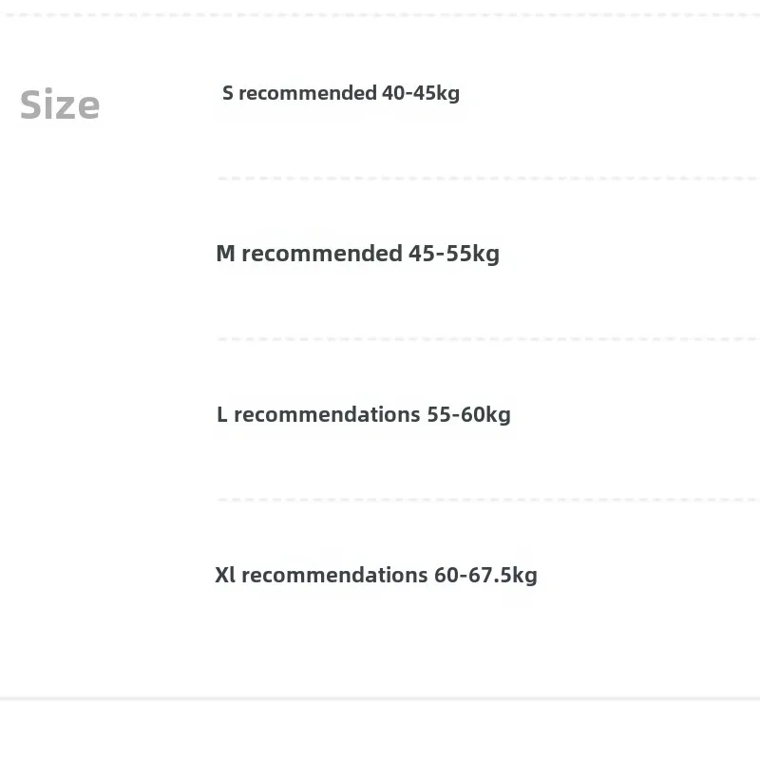Click the "M" size letter
The image size is (760, 760).
pyautogui.click(x=225, y=254)
